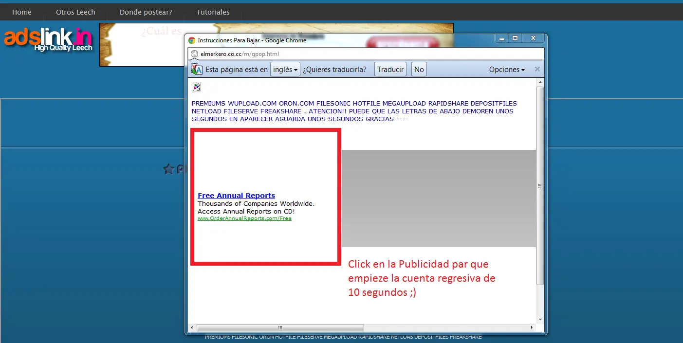The height and width of the screenshot is (343, 683).
Task: Click the 'Esta página está en' label
Action: (237, 70)
